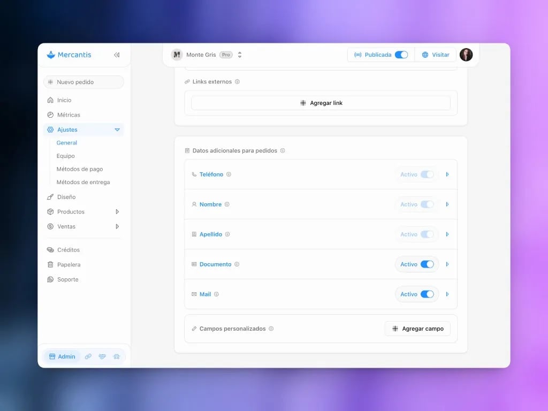This screenshot has width=548, height=411.
Task: Open Métricas page
Action: click(68, 115)
